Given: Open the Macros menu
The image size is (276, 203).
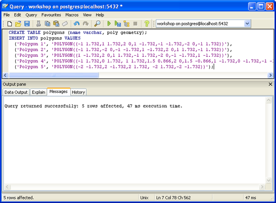Looking at the screenshot, I should 72,15.
